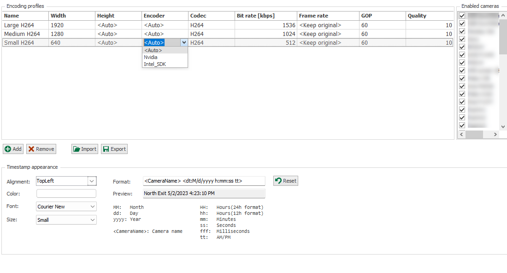Open the Size dropdown set to Small
Viewport: 507px width, 273px height.
coord(93,220)
